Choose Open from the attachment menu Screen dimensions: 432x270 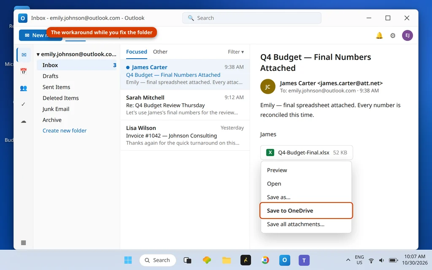pos(306,184)
